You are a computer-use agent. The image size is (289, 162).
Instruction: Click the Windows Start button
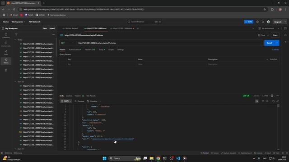[x=104, y=158]
